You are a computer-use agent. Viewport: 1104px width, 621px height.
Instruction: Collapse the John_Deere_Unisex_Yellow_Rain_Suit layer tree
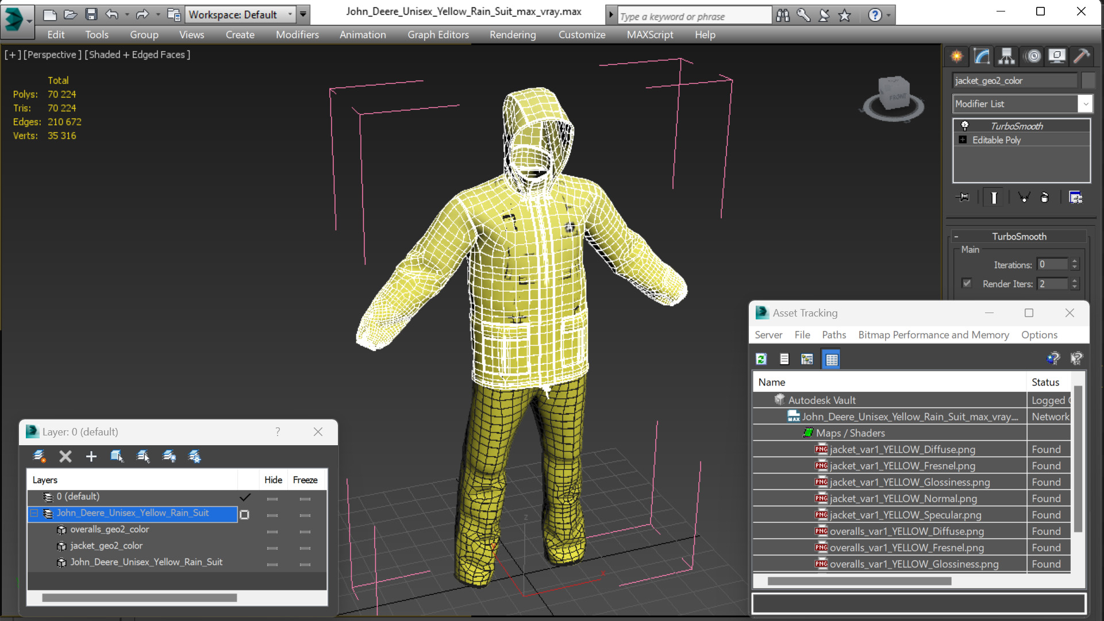34,513
